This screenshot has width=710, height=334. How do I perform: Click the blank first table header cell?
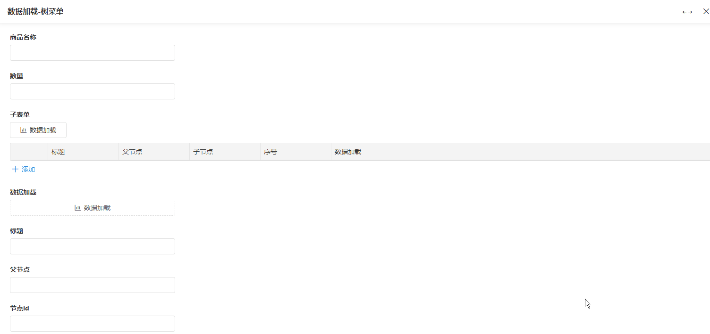coord(29,152)
